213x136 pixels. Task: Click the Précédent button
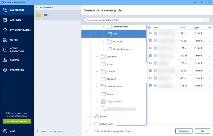click(184, 131)
